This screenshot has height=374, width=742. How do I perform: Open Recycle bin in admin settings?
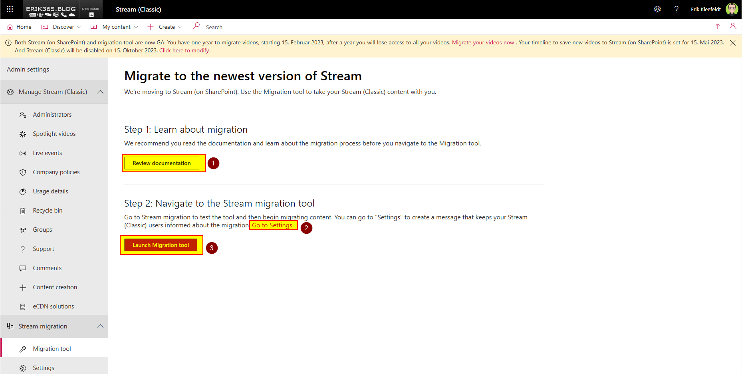point(48,211)
